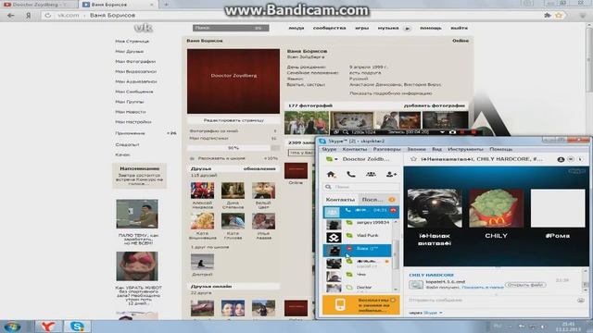Click the Показать в папке link in the Skype chat

click(483, 288)
